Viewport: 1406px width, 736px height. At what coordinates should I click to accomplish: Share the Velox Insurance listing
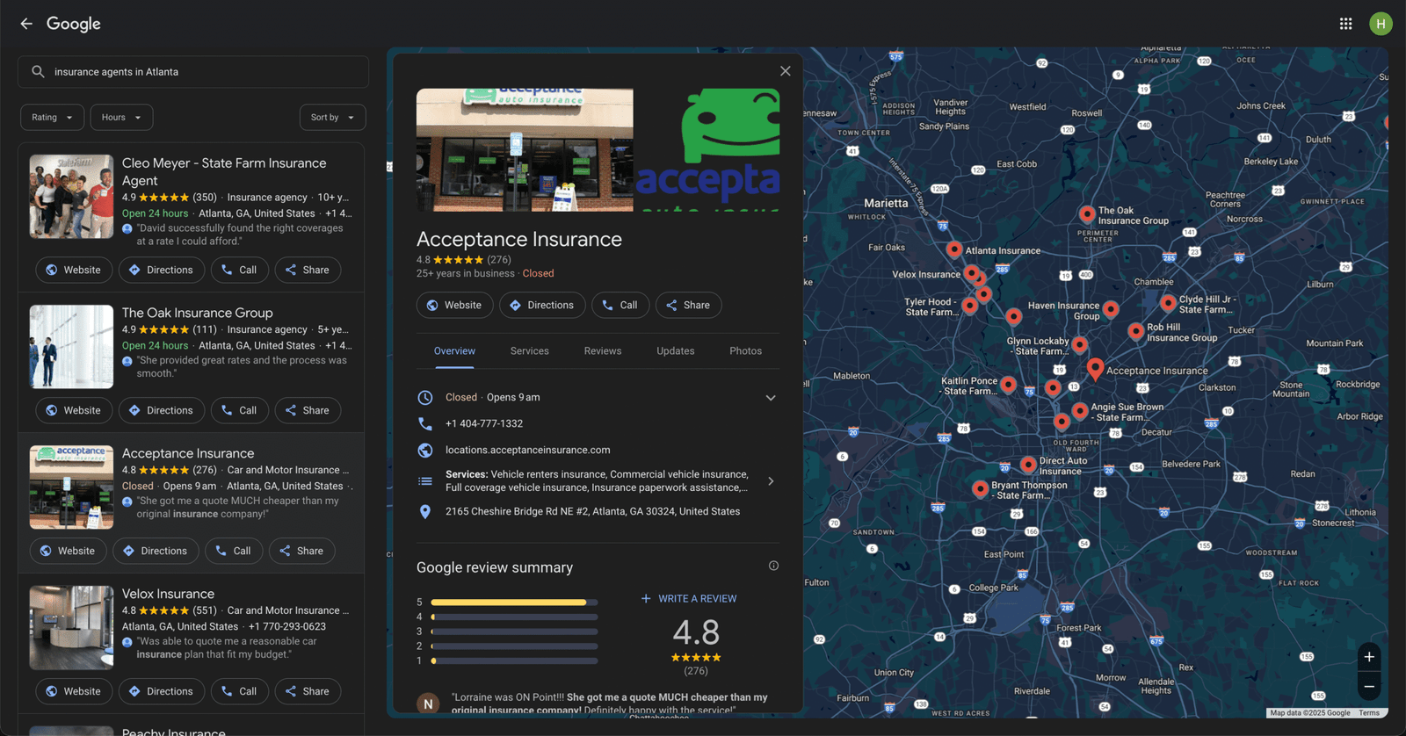(308, 692)
